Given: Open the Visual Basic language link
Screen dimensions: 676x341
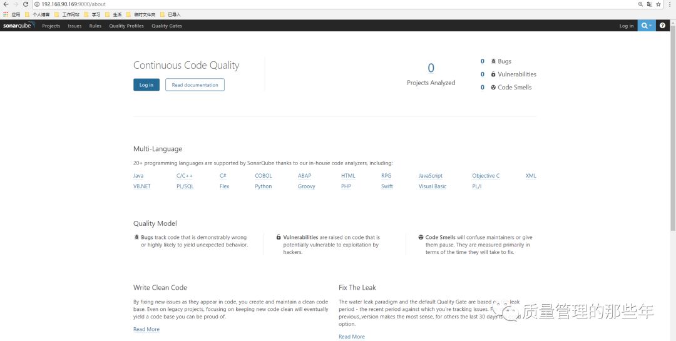Looking at the screenshot, I should 433,186.
